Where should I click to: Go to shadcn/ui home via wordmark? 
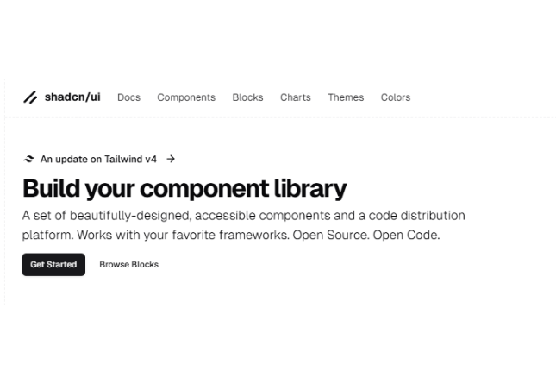pyautogui.click(x=72, y=97)
